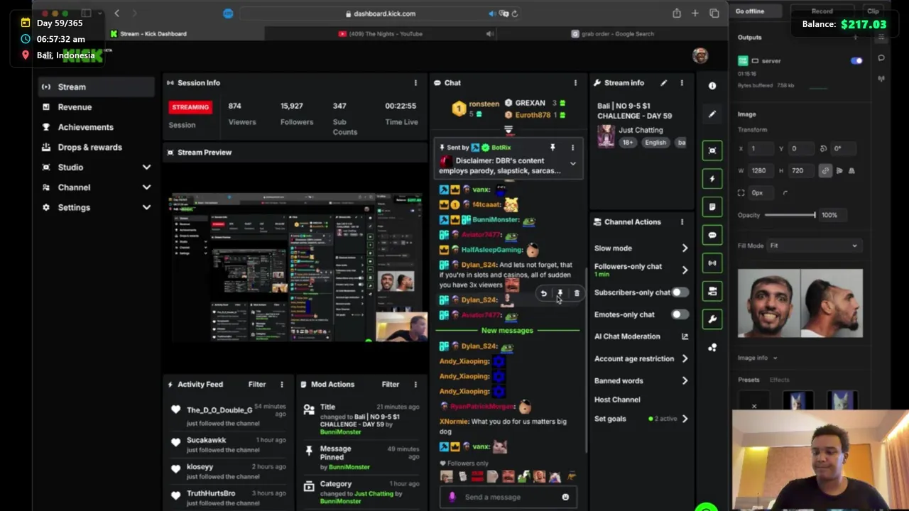This screenshot has width=909, height=511.
Task: Open pinned message three-dot options
Action: (572, 148)
